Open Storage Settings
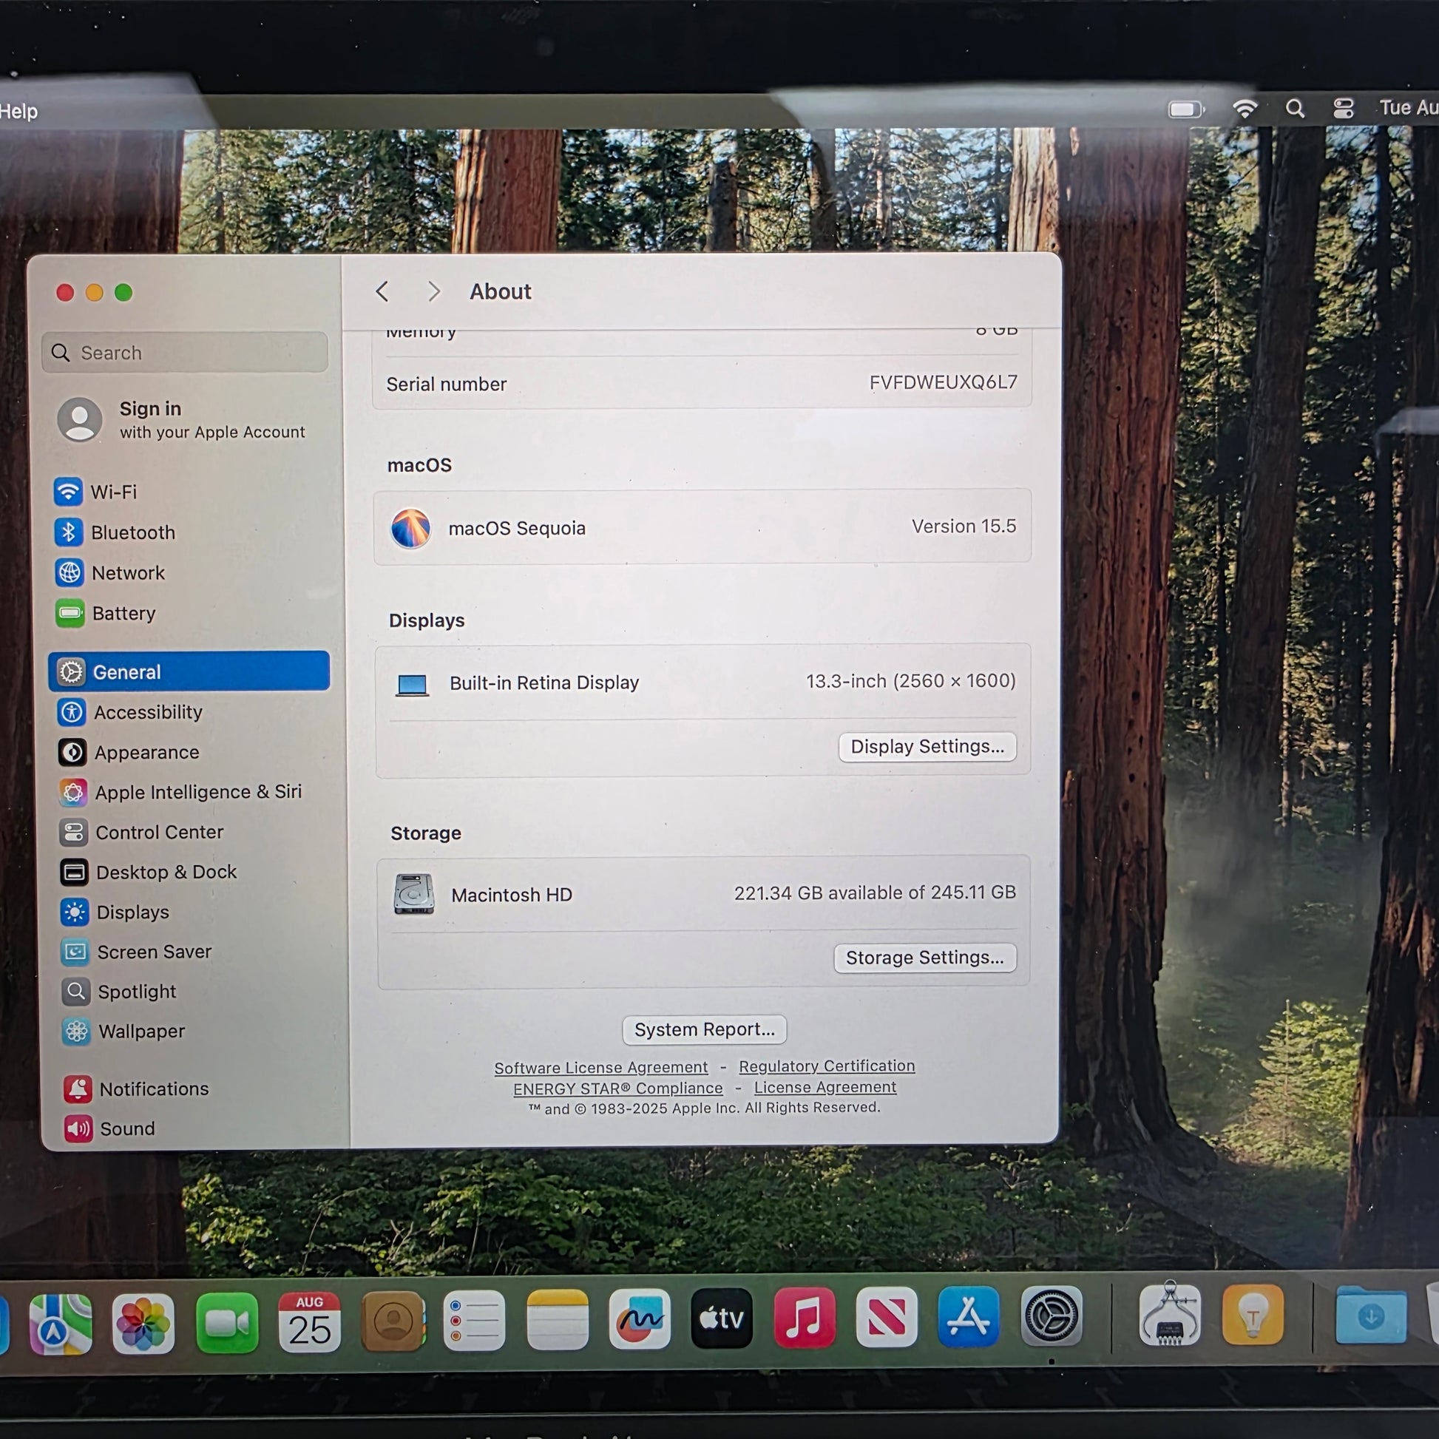The width and height of the screenshot is (1439, 1439). pyautogui.click(x=924, y=957)
